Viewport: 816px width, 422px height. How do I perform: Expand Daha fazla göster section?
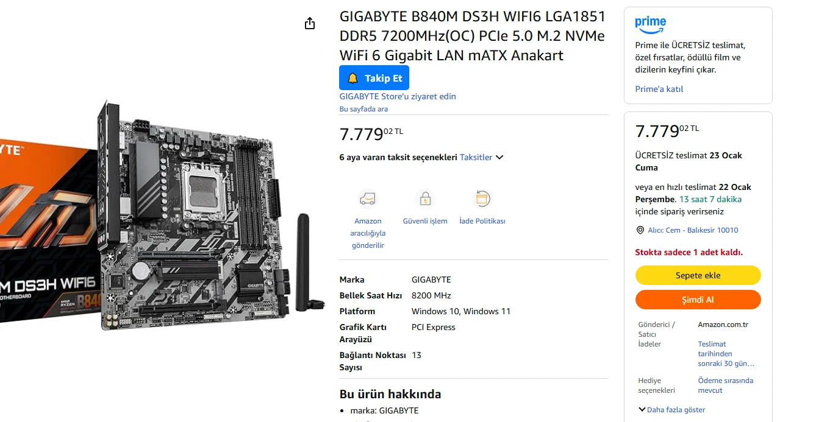tap(671, 410)
